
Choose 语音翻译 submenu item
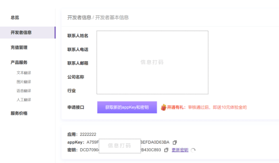[x=24, y=91]
